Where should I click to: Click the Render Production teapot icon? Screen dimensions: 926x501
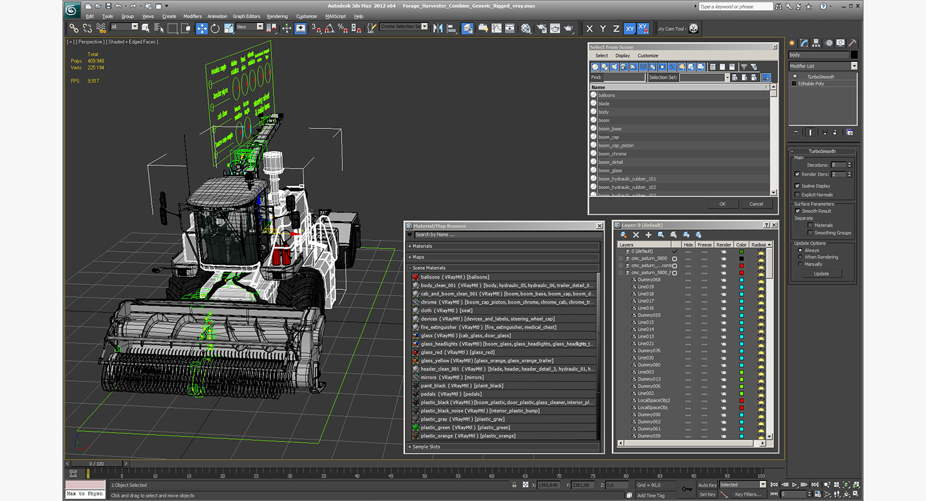(569, 28)
